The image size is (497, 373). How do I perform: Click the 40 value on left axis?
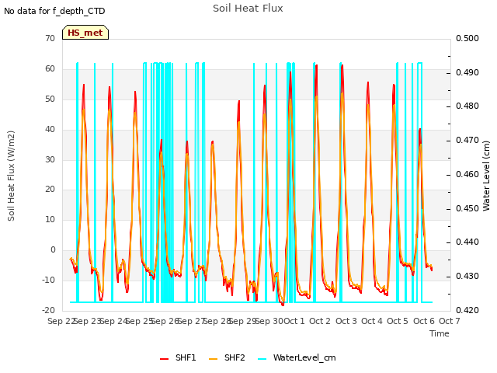click(50, 130)
